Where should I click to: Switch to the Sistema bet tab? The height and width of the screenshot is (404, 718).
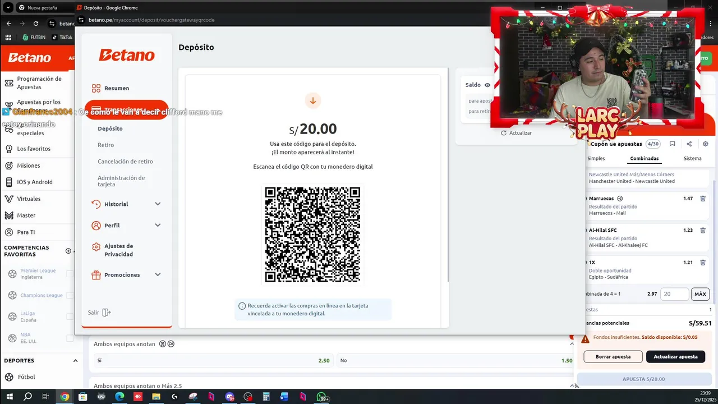692,158
